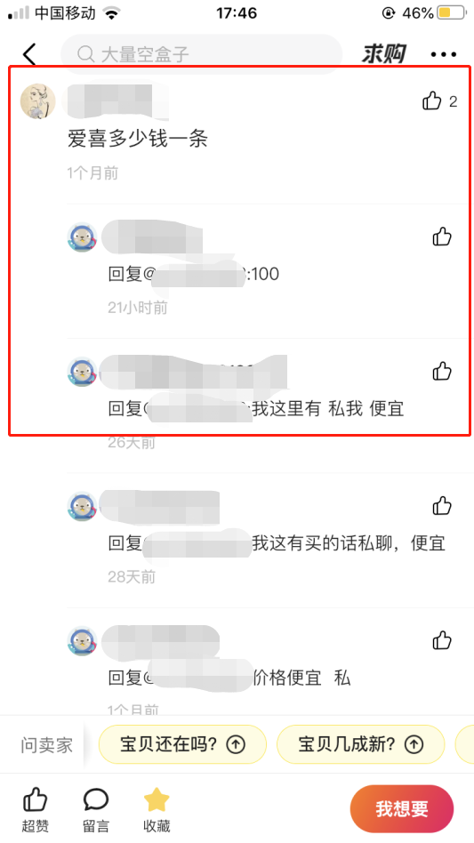Like the reply saying 价格便宜 私
The width and height of the screenshot is (474, 843).
(x=442, y=640)
